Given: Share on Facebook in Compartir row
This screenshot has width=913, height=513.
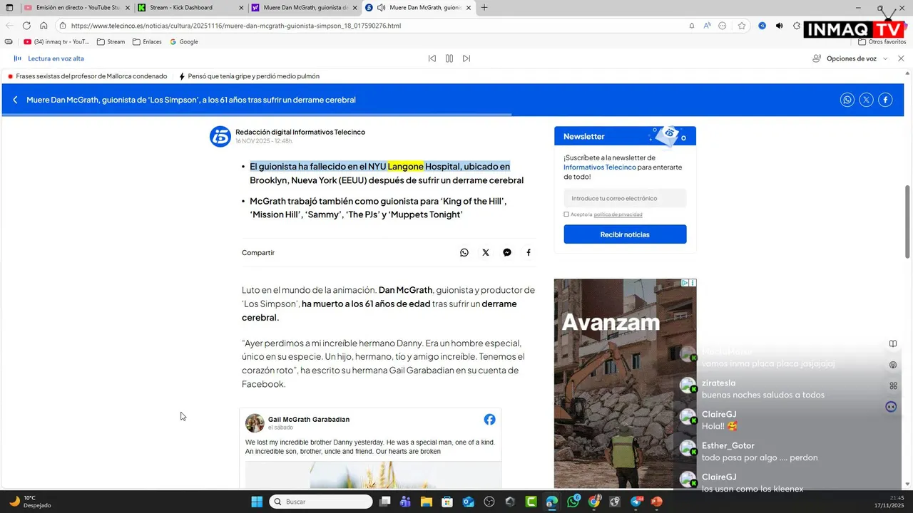Looking at the screenshot, I should point(529,252).
